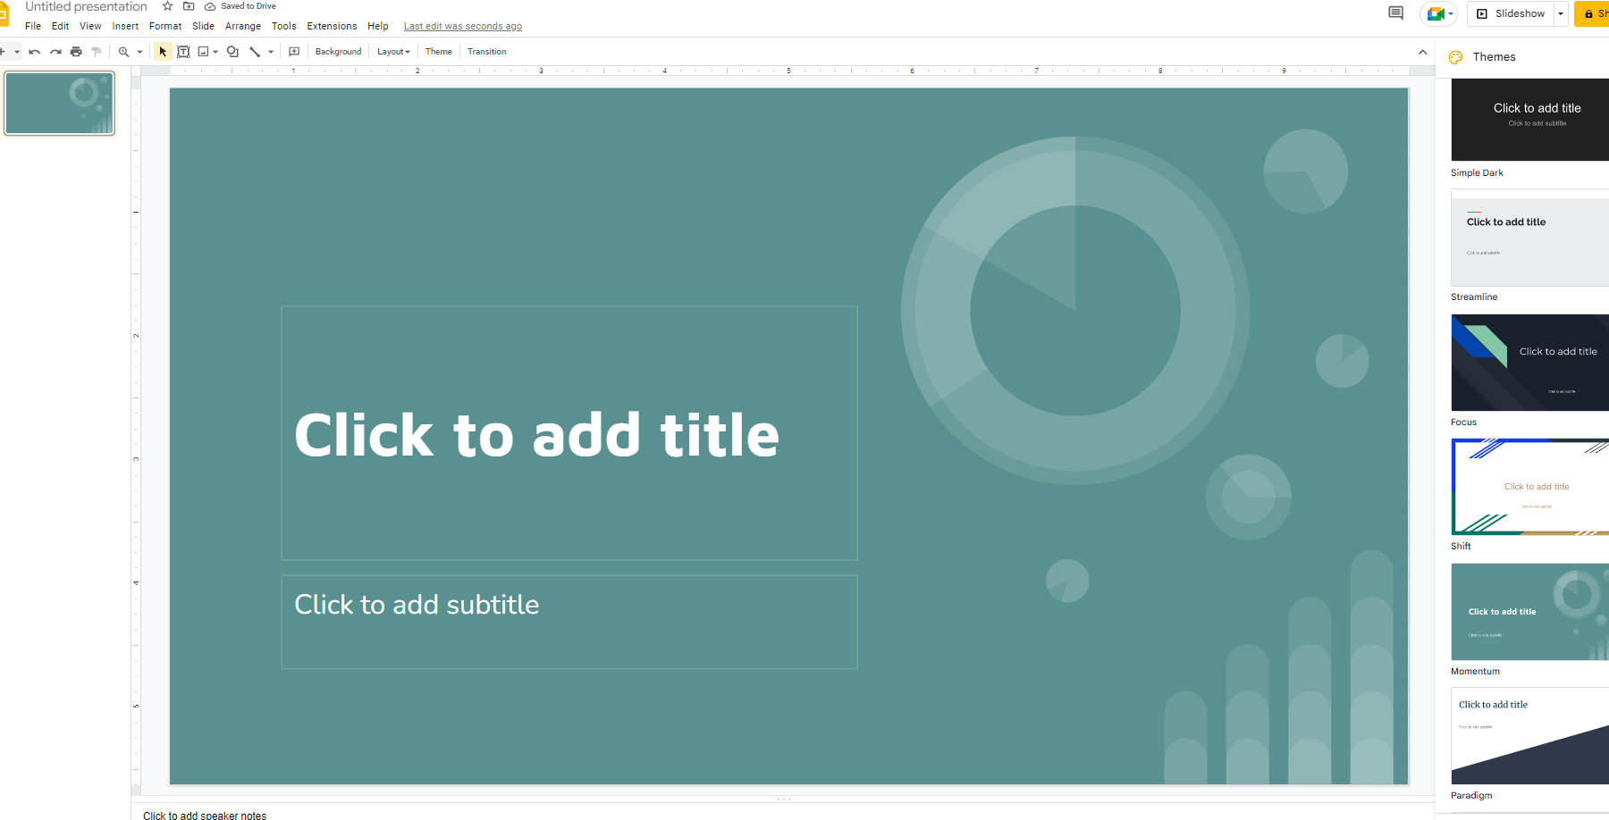Apply the Focus theme

pos(1529,363)
